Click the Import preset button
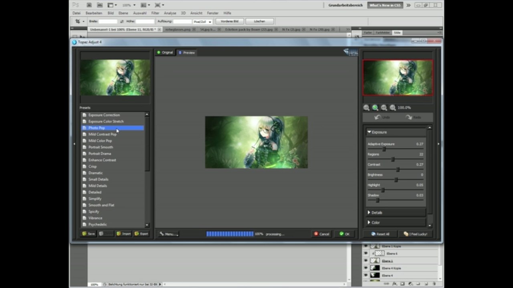Viewport: 513px width, 288px height. pos(123,234)
